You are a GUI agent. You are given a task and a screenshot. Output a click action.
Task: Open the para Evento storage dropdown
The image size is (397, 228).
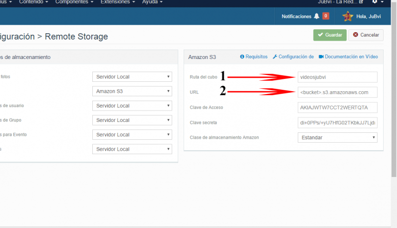132,135
